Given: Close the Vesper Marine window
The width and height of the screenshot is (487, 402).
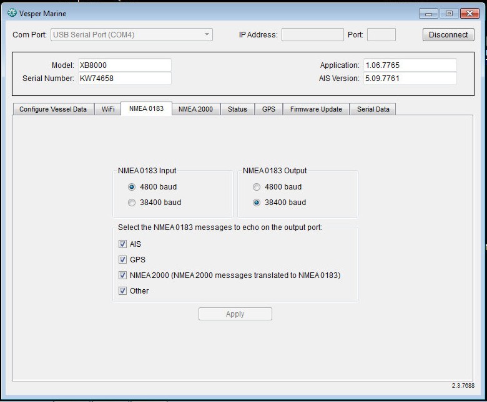Looking at the screenshot, I should click(x=470, y=13).
